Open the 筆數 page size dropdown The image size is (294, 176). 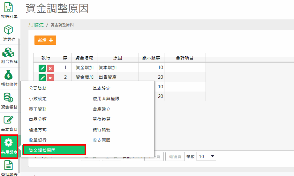[206, 156]
